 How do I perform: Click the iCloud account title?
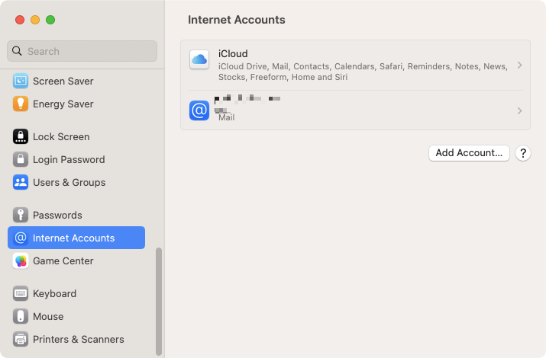click(x=233, y=54)
